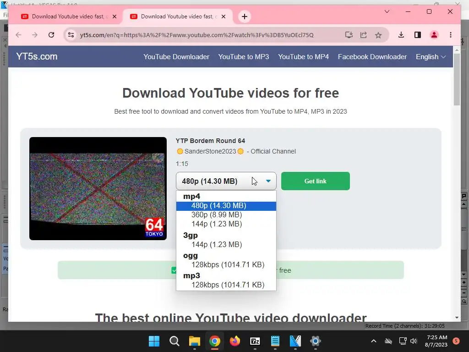Screen dimensions: 469x352
Task: Launch Firefox from taskbar
Action: coord(235,341)
